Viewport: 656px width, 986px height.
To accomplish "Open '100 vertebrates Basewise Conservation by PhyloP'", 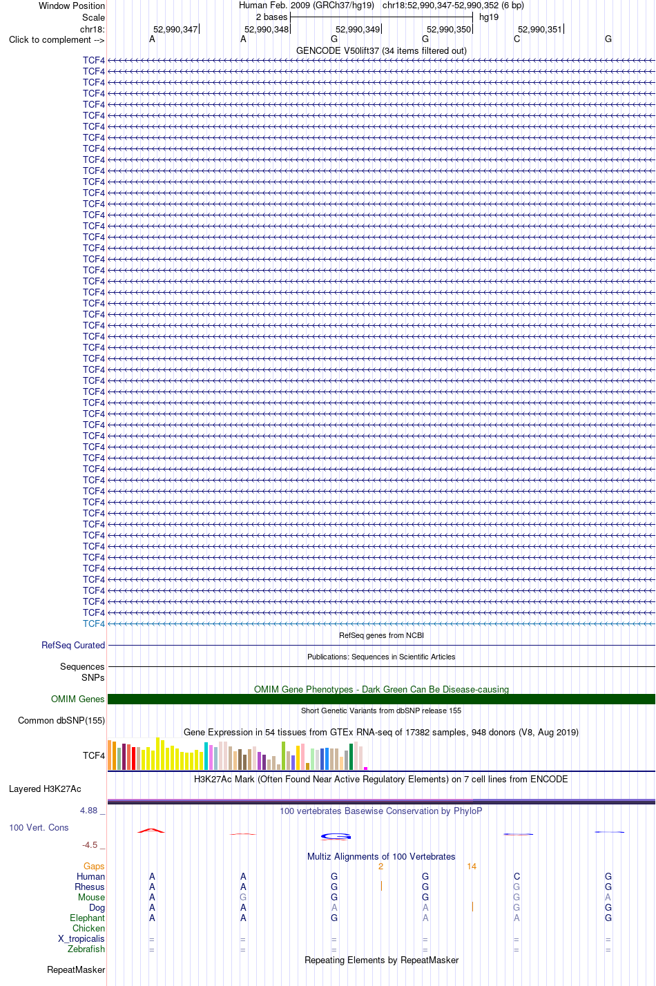I will click(x=381, y=811).
